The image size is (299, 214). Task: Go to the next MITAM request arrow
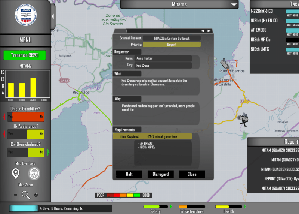(x=209, y=31)
